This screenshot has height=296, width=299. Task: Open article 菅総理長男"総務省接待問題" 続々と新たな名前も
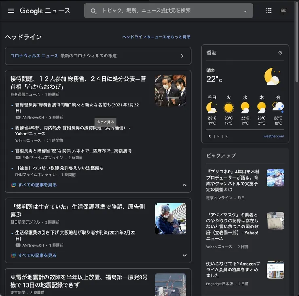77,108
